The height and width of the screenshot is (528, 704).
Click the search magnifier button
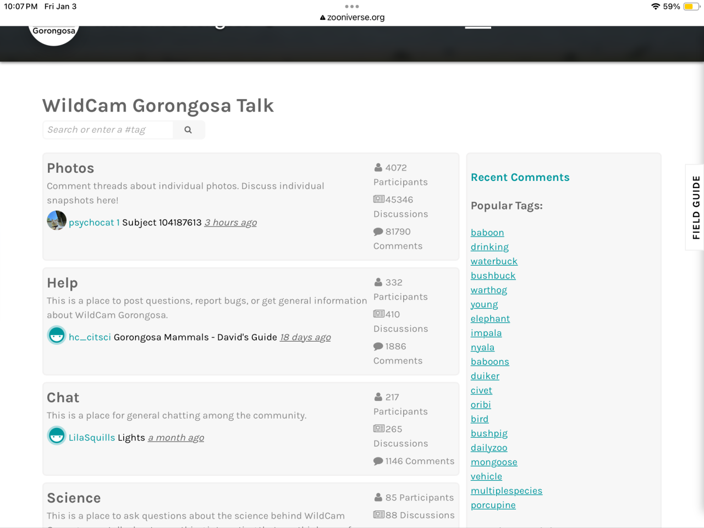pyautogui.click(x=188, y=130)
